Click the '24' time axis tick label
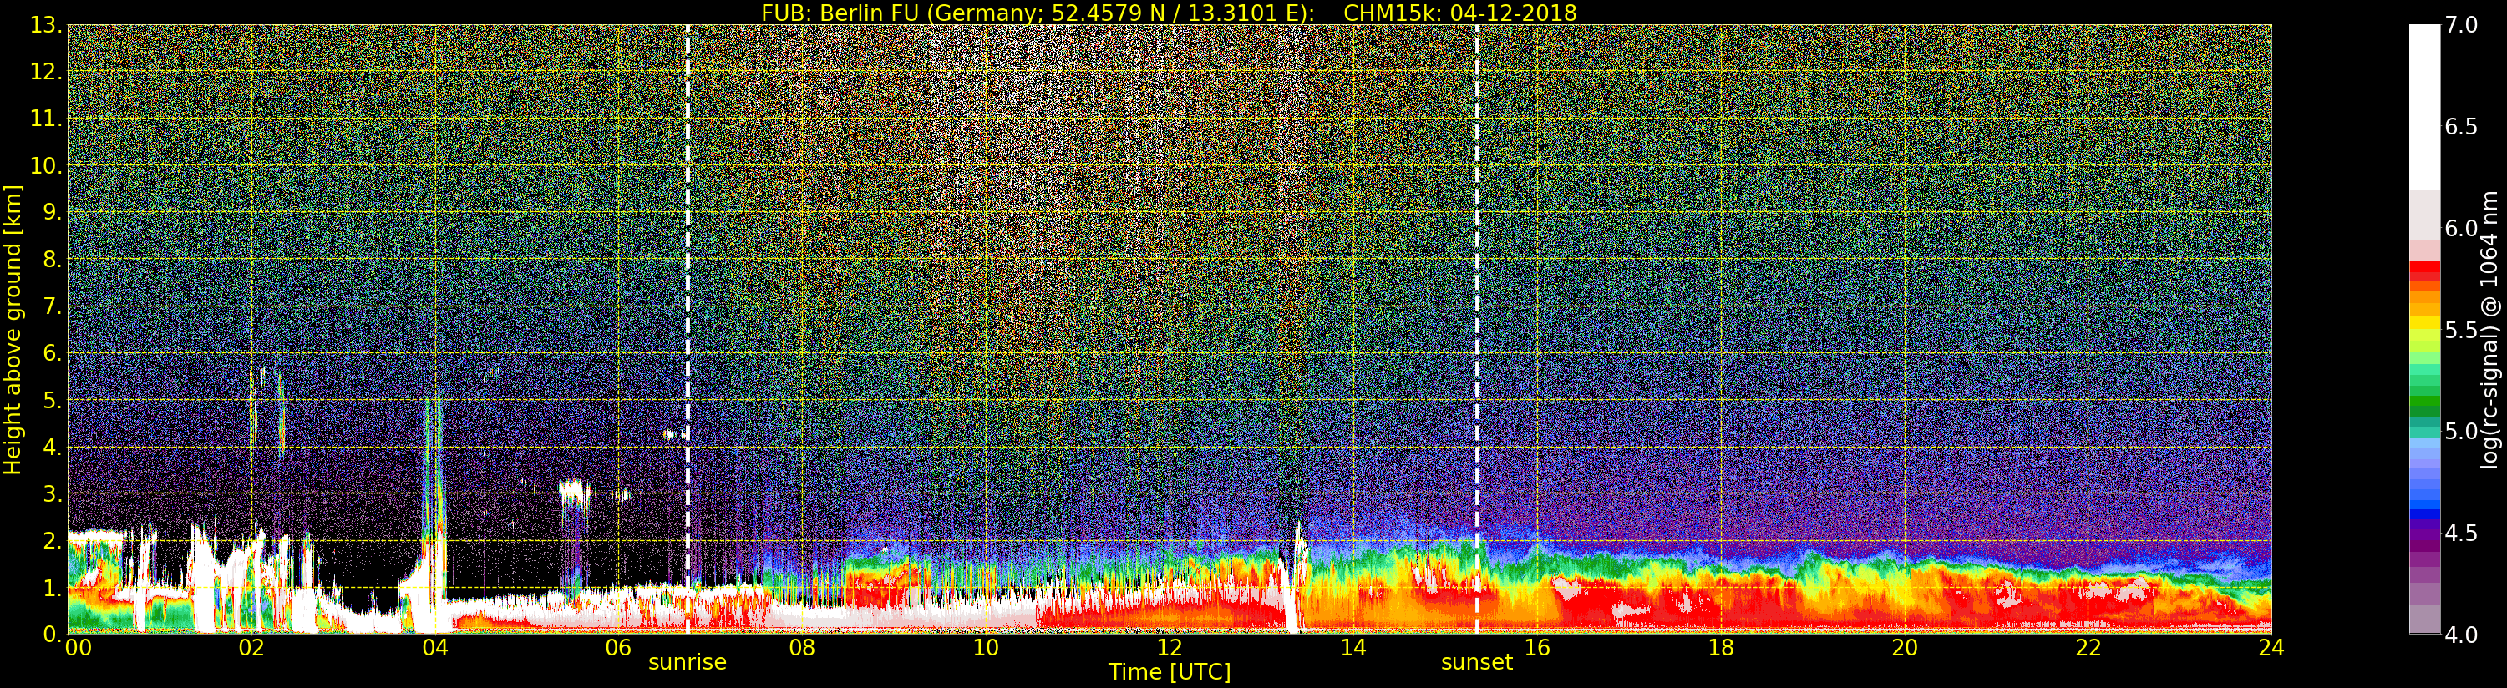Viewport: 2507px width, 688px height. click(x=2271, y=647)
